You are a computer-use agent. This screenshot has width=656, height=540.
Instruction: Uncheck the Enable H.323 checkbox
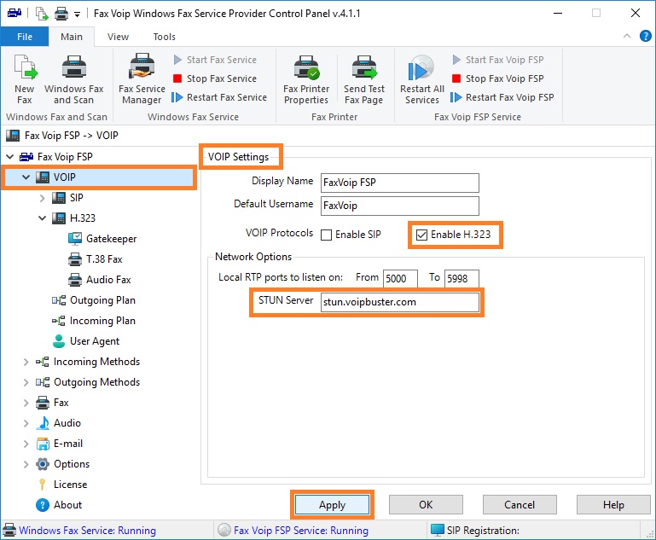421,235
